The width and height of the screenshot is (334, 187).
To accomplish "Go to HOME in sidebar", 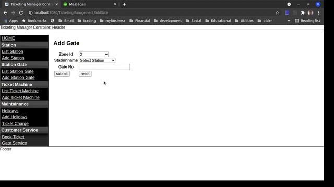I will click(8, 38).
